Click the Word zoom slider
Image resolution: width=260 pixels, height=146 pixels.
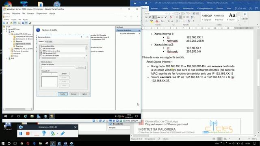click(x=239, y=139)
